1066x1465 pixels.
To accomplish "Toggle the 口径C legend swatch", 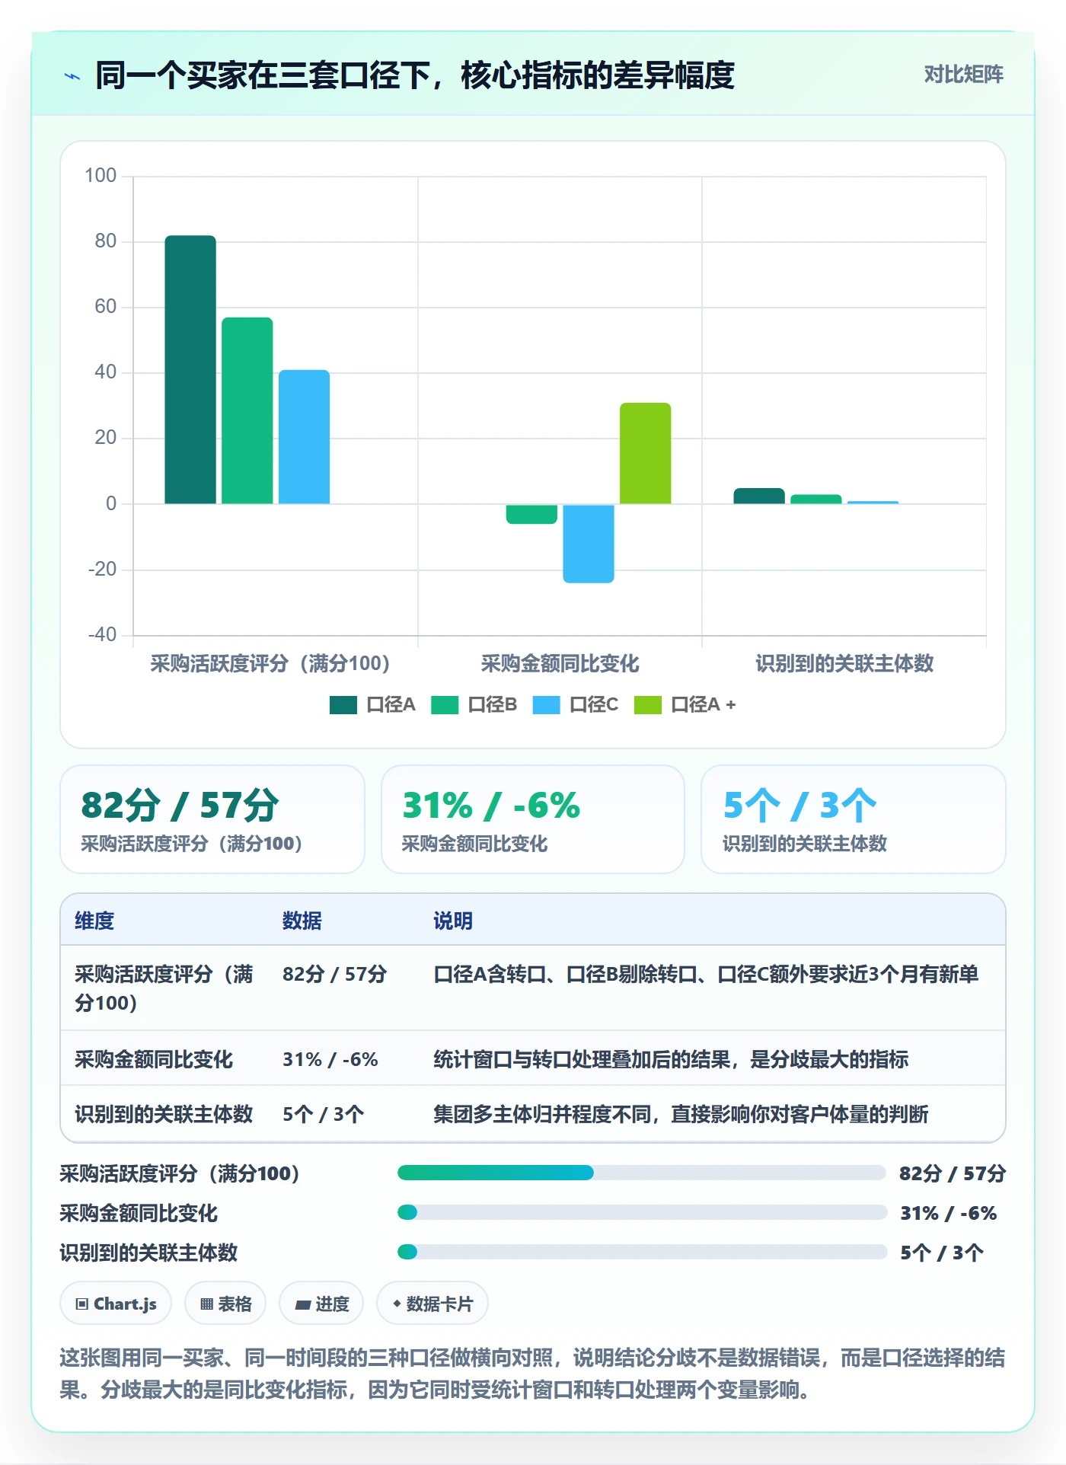I will [547, 705].
